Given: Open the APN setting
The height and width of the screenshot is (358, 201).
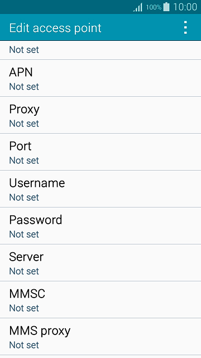Looking at the screenshot, I should pos(100,78).
